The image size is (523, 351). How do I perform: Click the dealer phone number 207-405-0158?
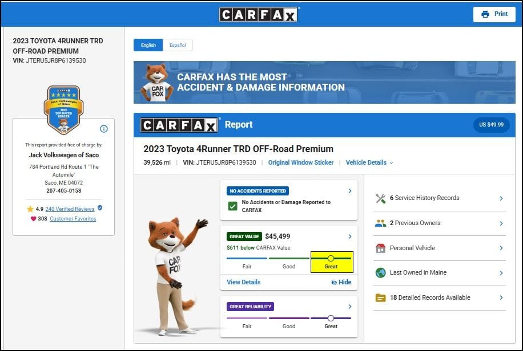[64, 191]
